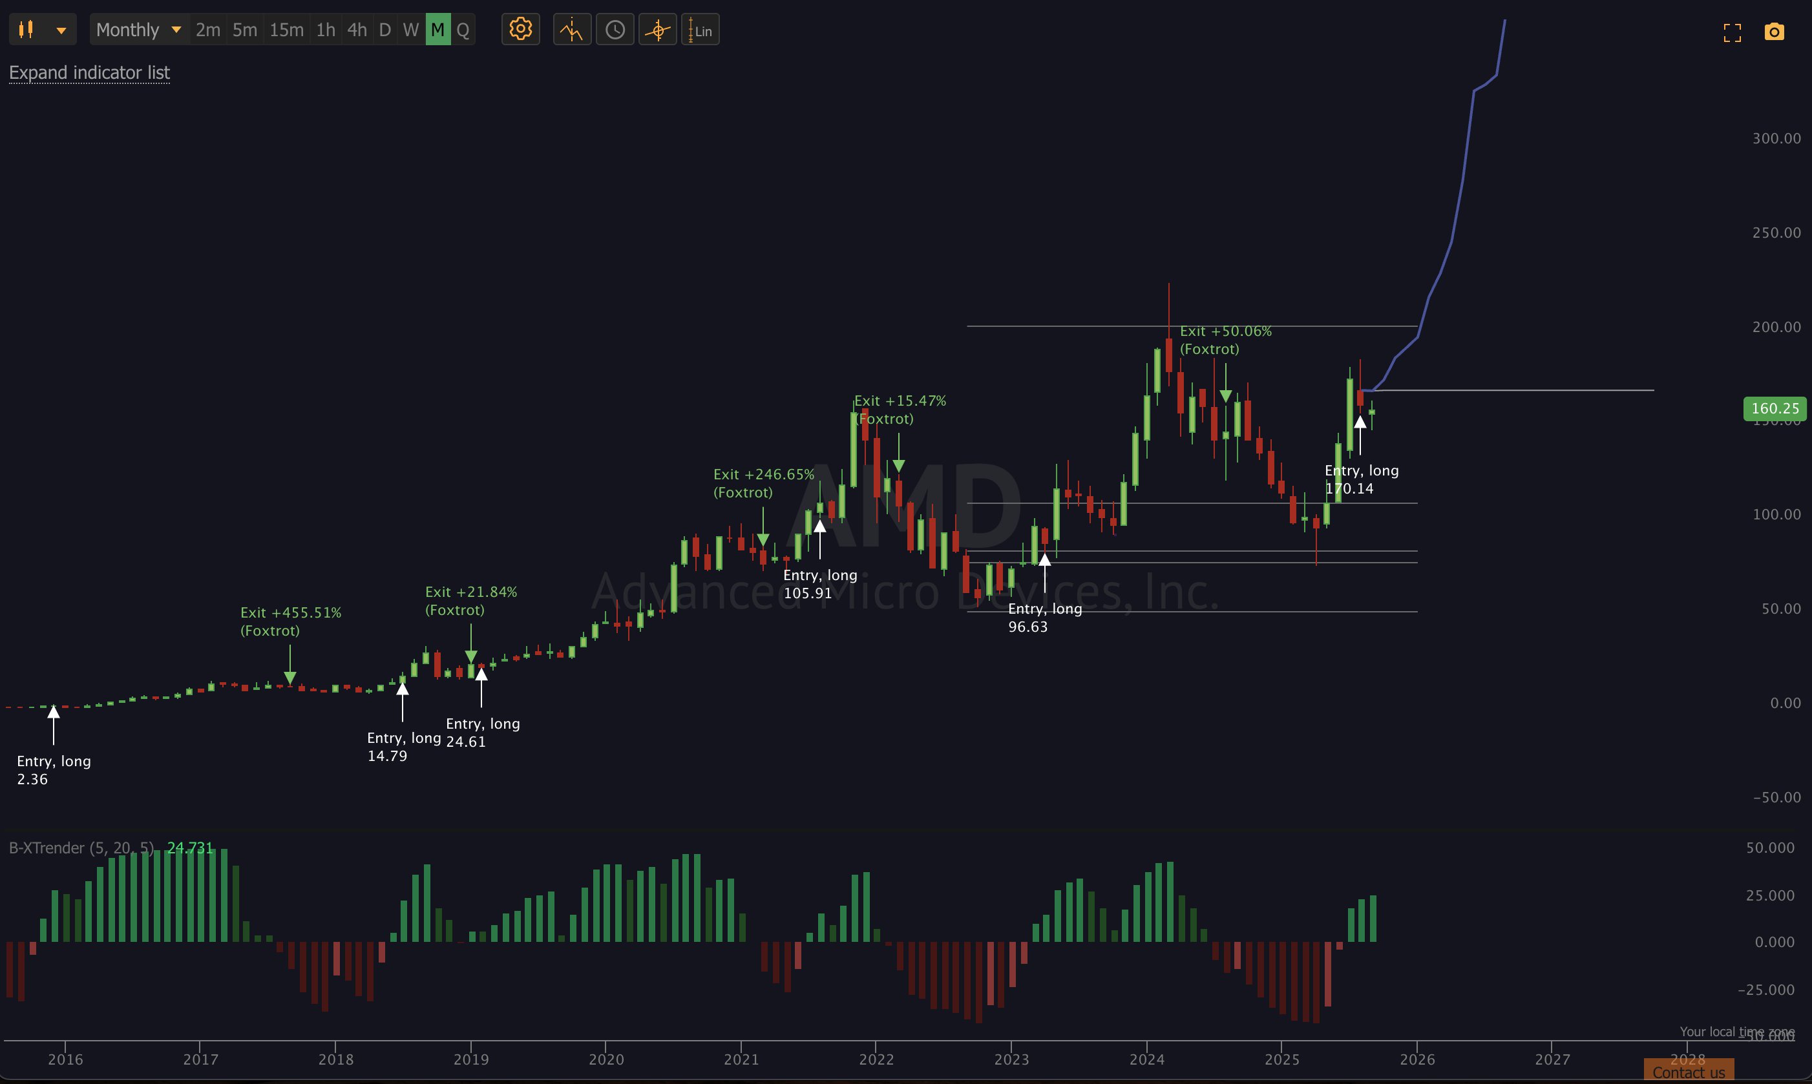Click the fullscreen expand icon
This screenshot has width=1812, height=1084.
point(1732,32)
